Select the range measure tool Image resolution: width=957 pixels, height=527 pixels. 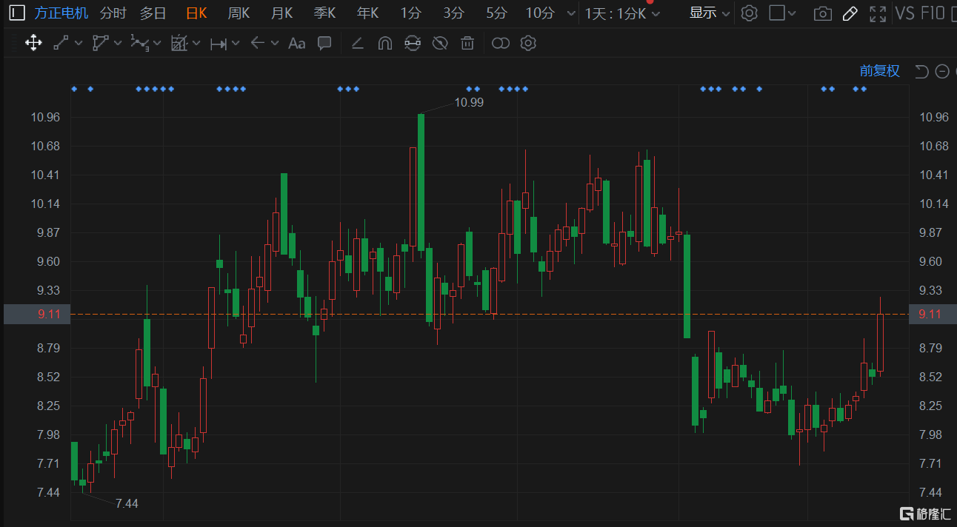[x=219, y=43]
